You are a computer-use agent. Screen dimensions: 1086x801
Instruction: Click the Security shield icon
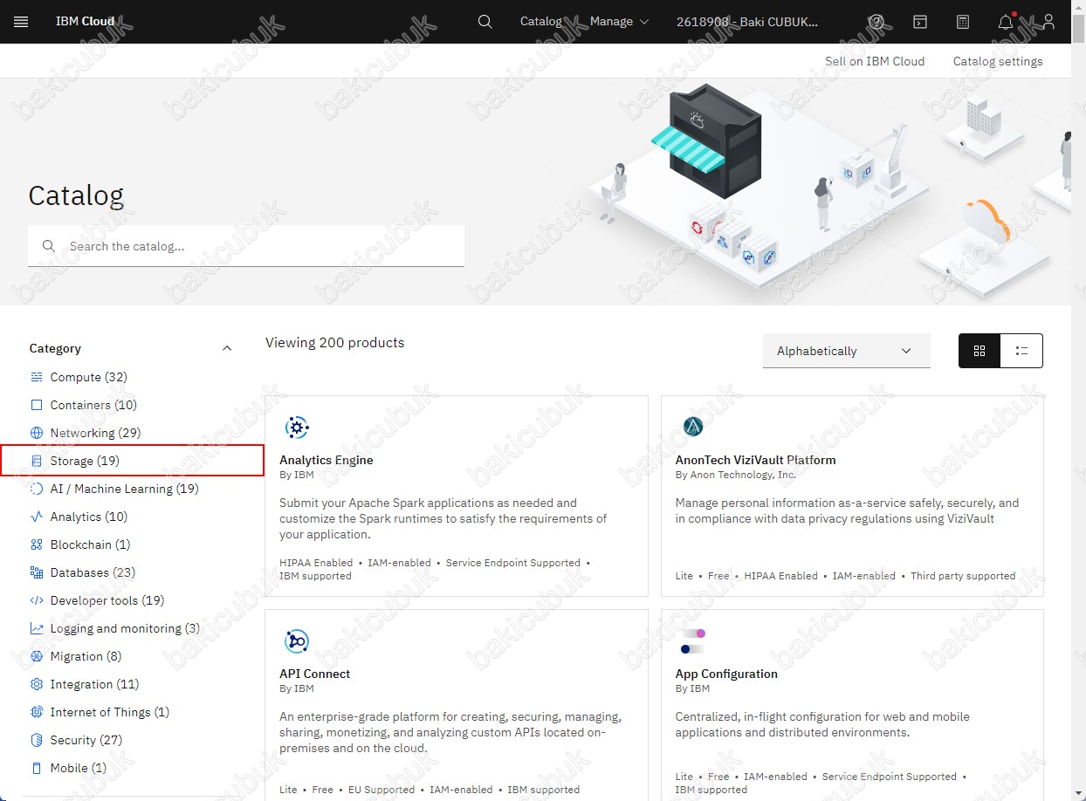pyautogui.click(x=37, y=740)
